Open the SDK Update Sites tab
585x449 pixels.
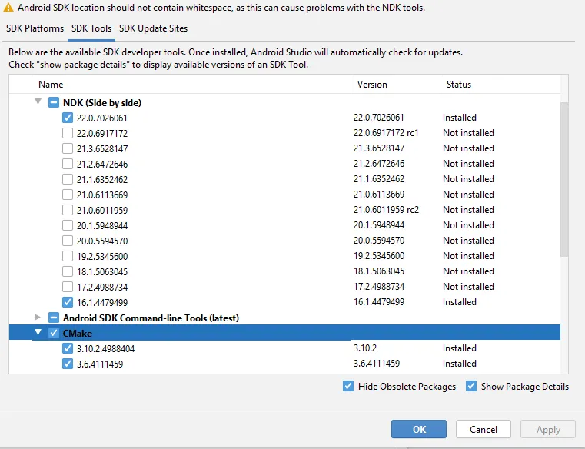click(x=153, y=28)
